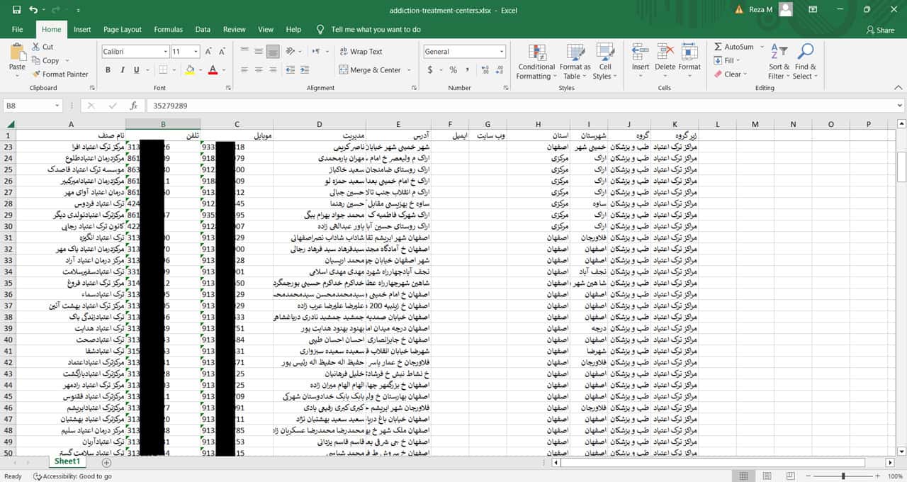Toggle Underline formatting
907x482 pixels.
(x=137, y=70)
